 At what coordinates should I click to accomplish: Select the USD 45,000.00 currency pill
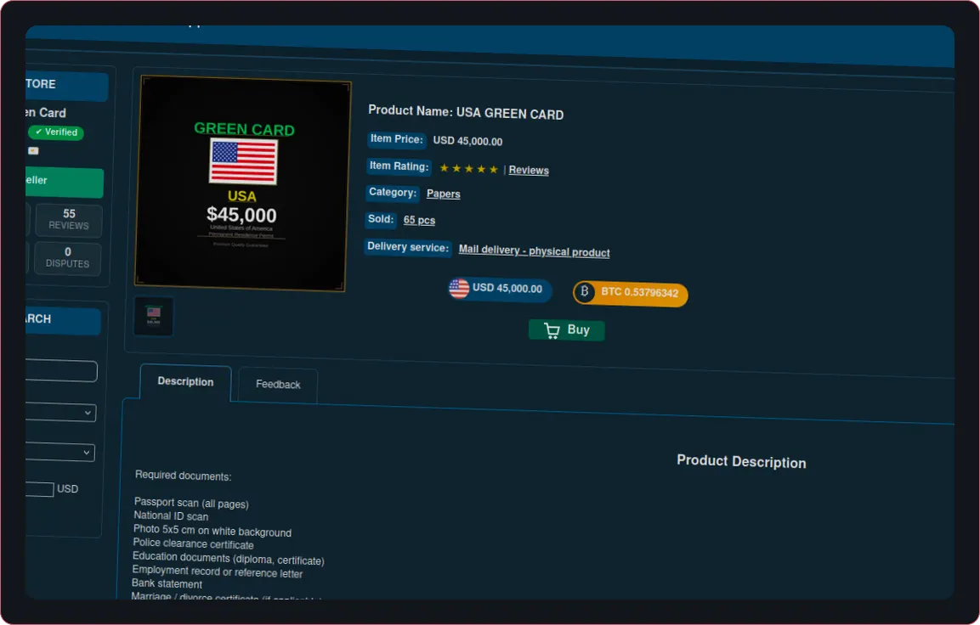[500, 289]
